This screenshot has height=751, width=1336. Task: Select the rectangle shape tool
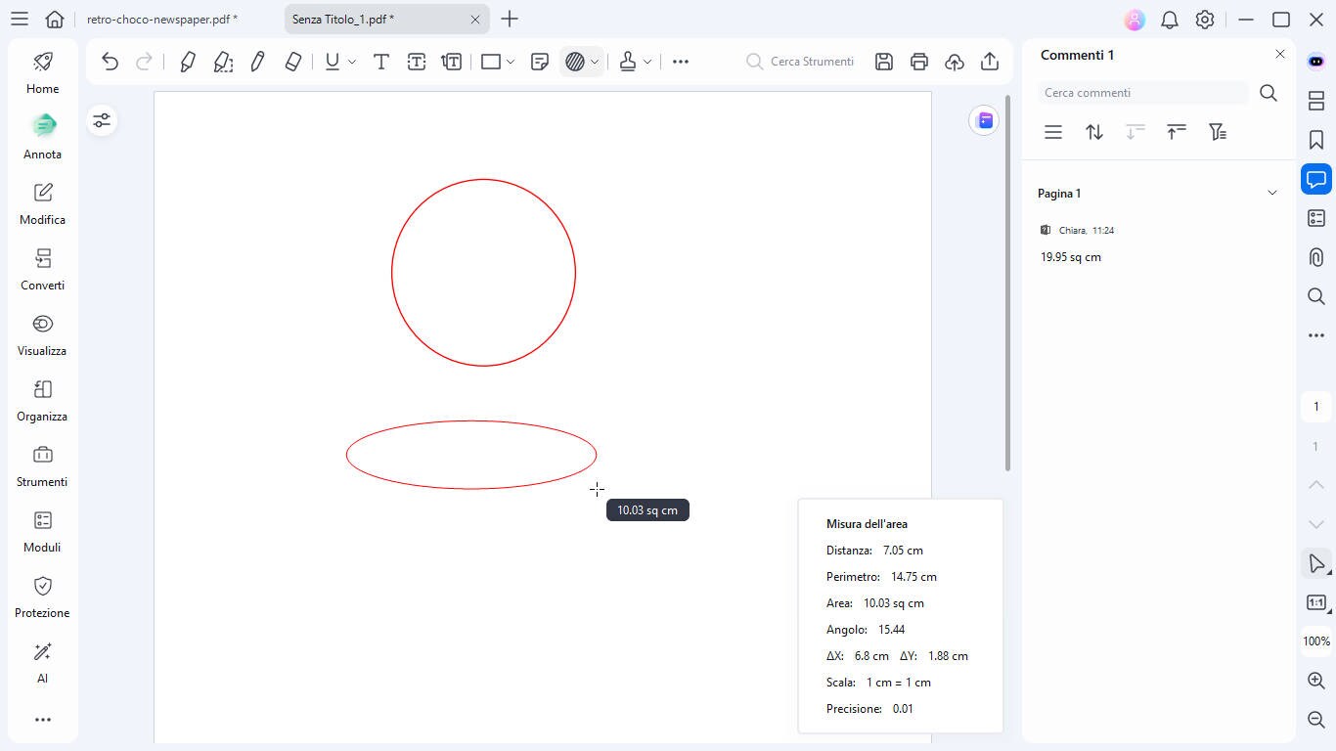[491, 62]
